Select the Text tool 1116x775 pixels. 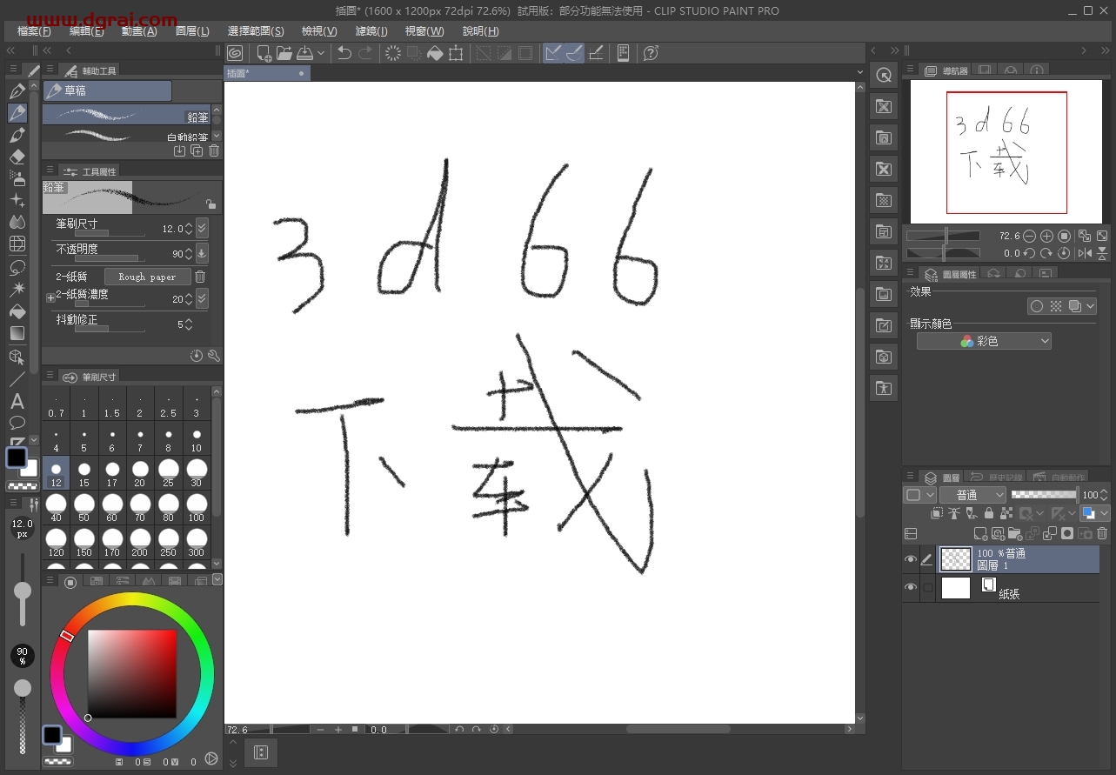(x=17, y=401)
